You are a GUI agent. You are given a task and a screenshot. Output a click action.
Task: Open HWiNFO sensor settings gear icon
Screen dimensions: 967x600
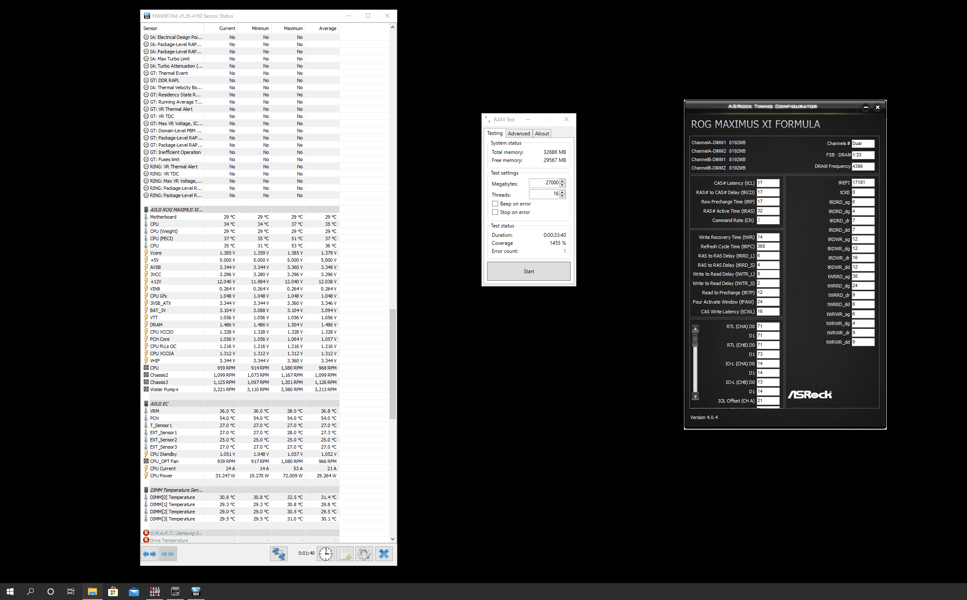tap(364, 554)
